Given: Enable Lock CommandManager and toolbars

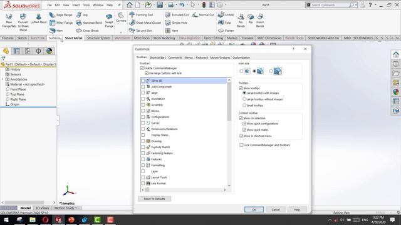Looking at the screenshot, I should 241,145.
